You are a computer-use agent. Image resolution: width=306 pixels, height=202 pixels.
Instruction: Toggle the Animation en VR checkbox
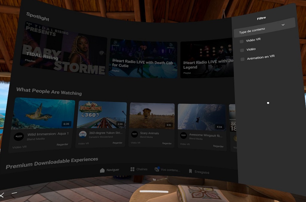click(243, 59)
